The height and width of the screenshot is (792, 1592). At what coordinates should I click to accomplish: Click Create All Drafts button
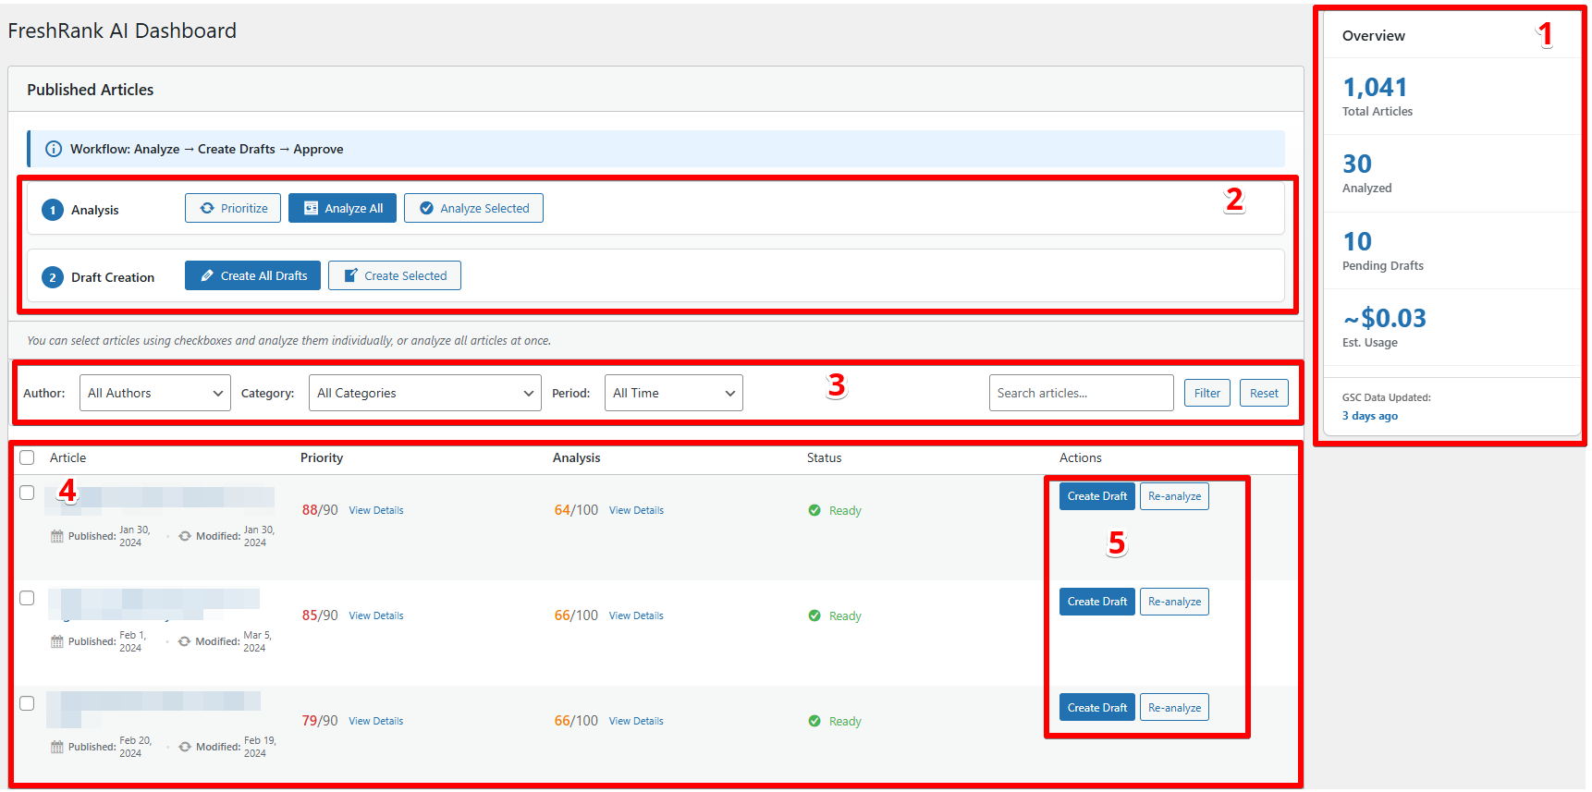(x=252, y=275)
